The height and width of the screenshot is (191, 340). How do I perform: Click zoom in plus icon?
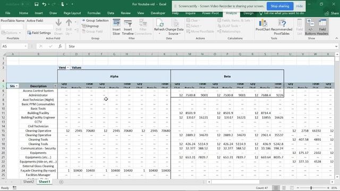(x=328, y=188)
